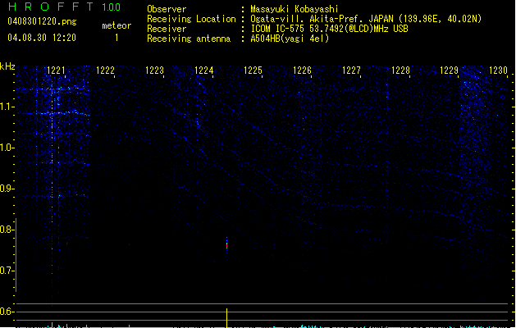Viewport: 516px width, 328px height.
Task: Click the yellow meteor detection marker line
Action: (226, 318)
